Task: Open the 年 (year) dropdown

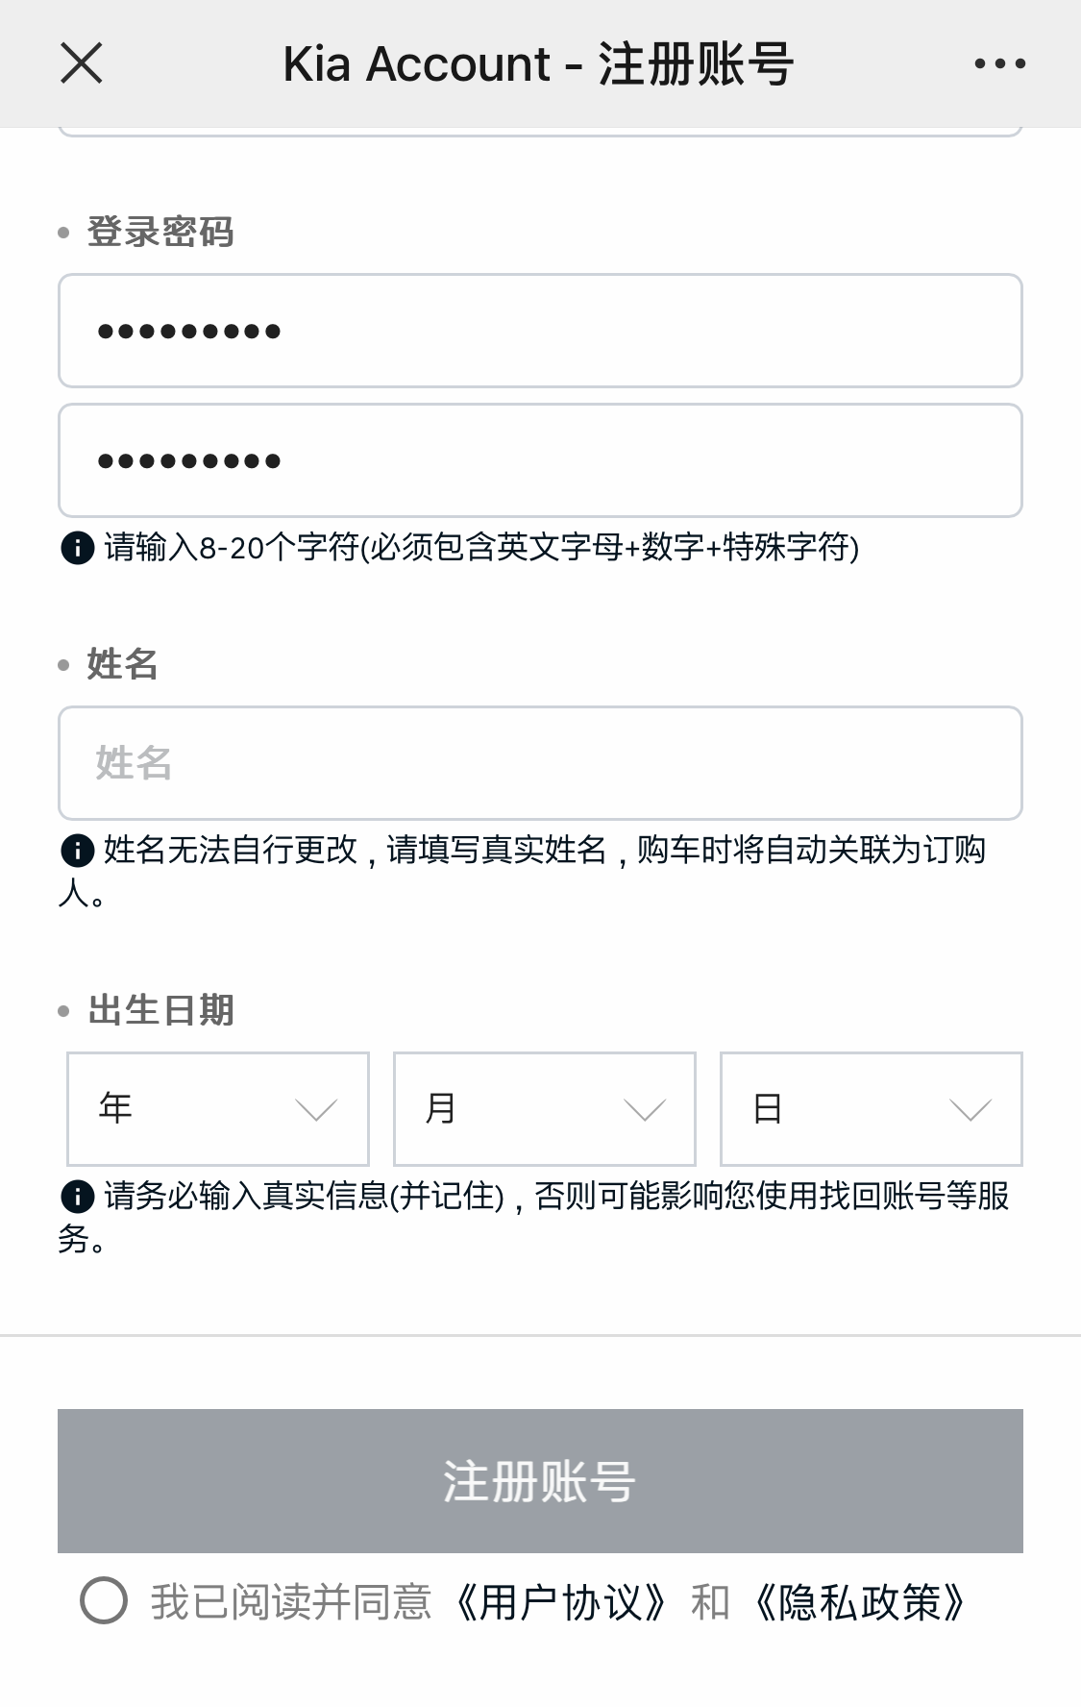Action: coord(218,1109)
